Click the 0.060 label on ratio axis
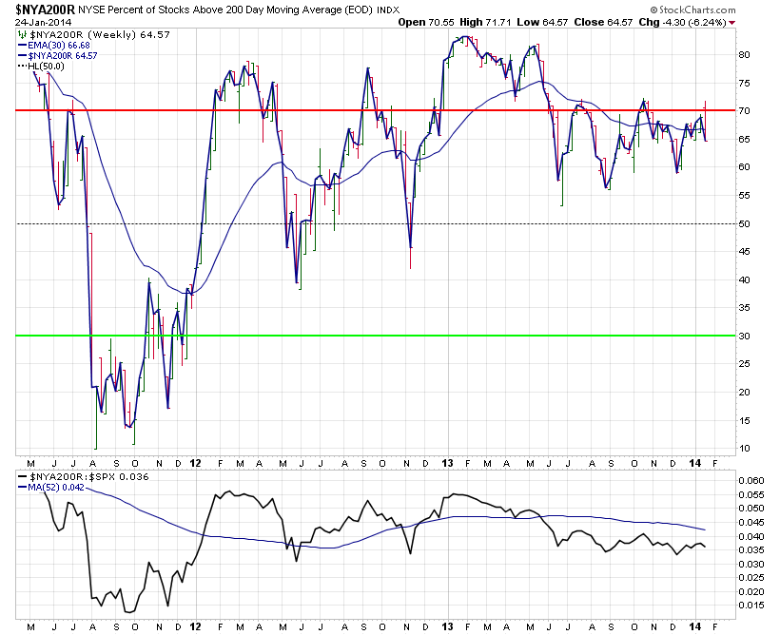 [x=751, y=480]
